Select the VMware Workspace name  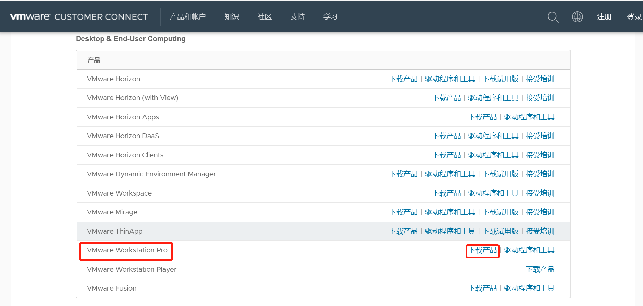(x=119, y=193)
